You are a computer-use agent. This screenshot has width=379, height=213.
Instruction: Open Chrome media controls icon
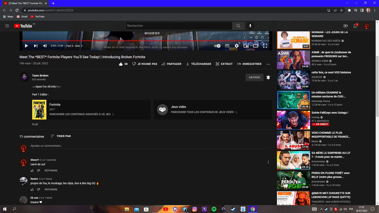point(356,10)
